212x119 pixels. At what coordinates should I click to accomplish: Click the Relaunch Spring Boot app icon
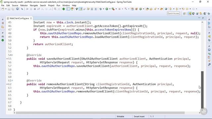(x=72, y=9)
